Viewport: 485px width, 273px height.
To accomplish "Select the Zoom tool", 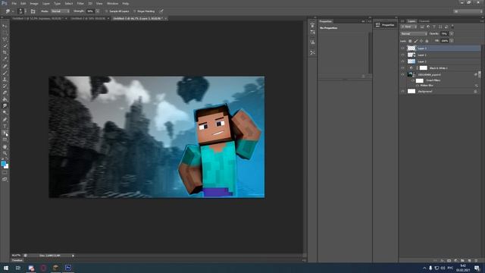I will (x=5, y=153).
